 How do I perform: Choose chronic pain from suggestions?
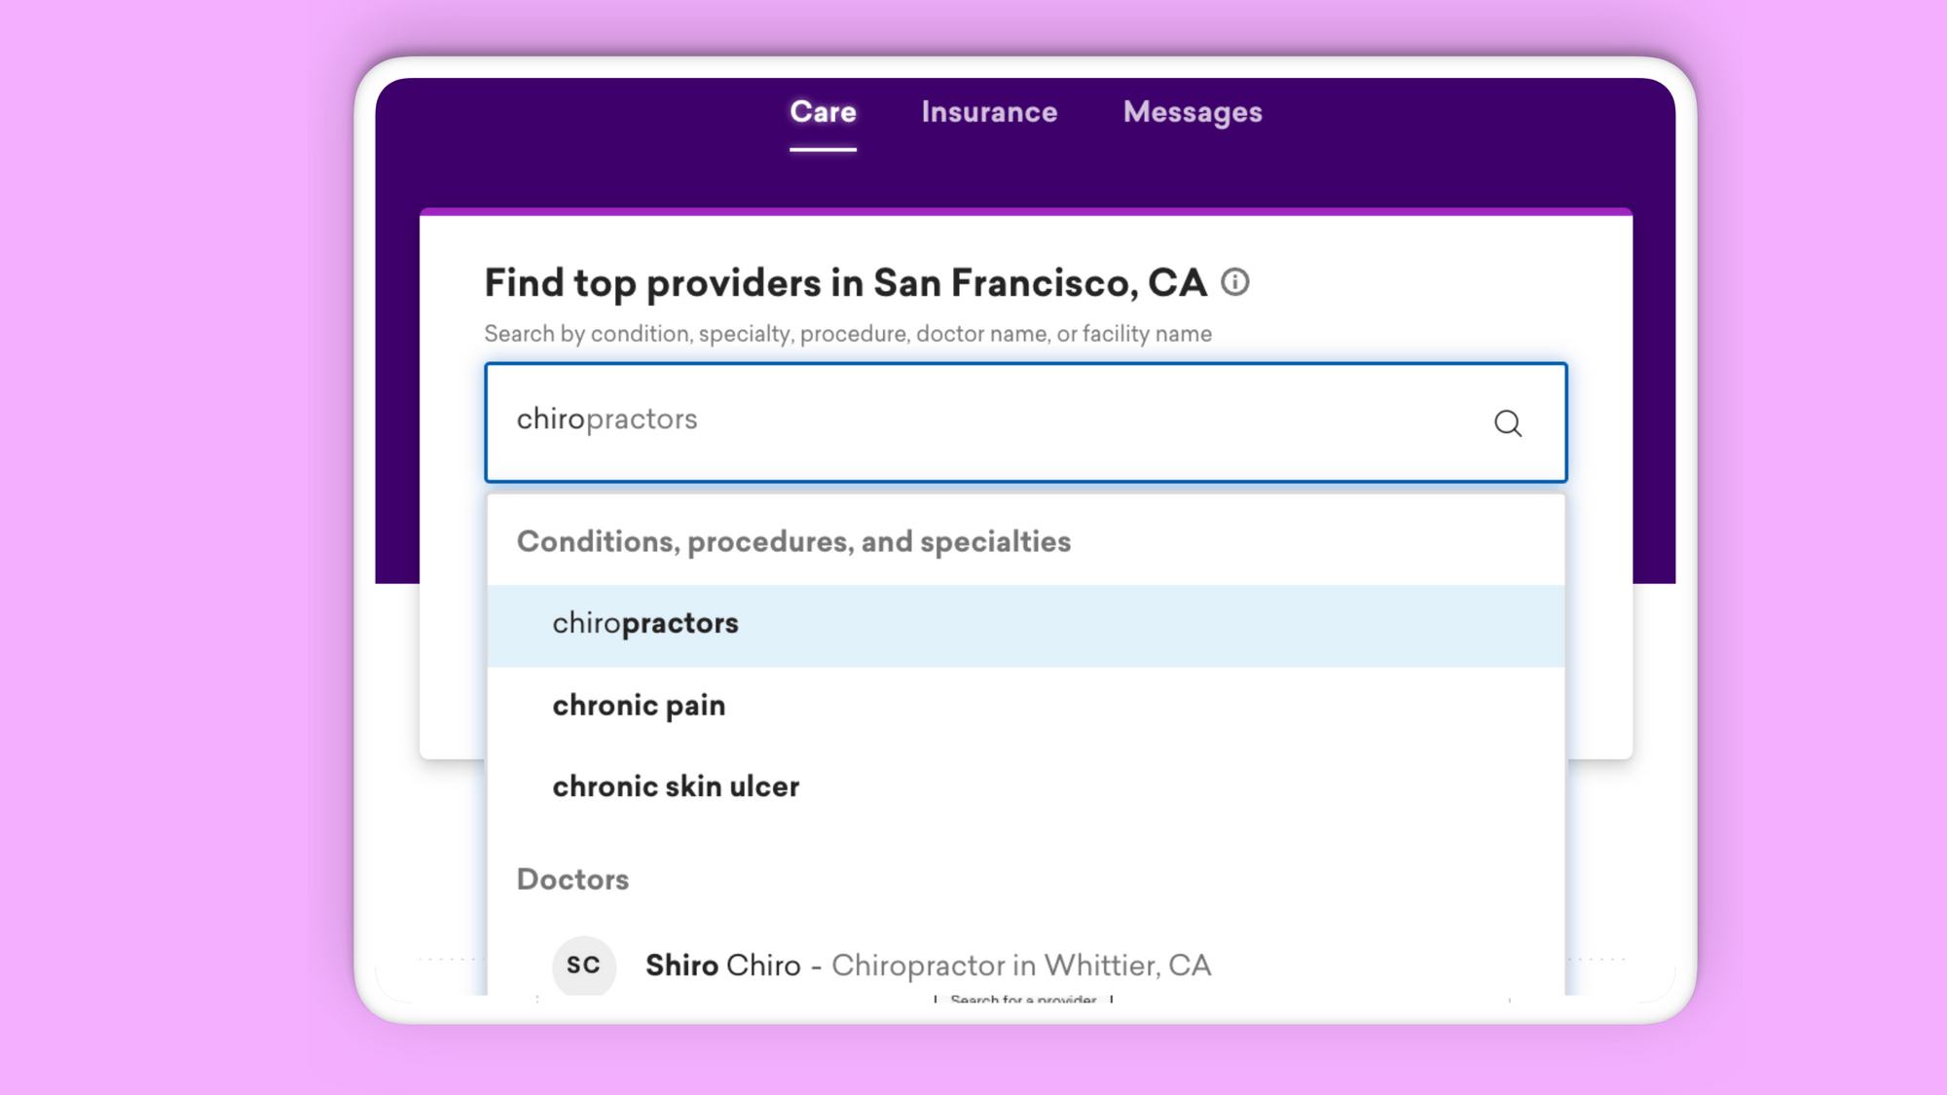[x=639, y=706]
